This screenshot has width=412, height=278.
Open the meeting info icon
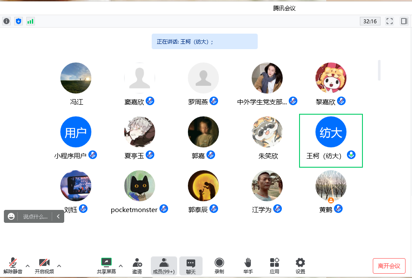(x=6, y=21)
